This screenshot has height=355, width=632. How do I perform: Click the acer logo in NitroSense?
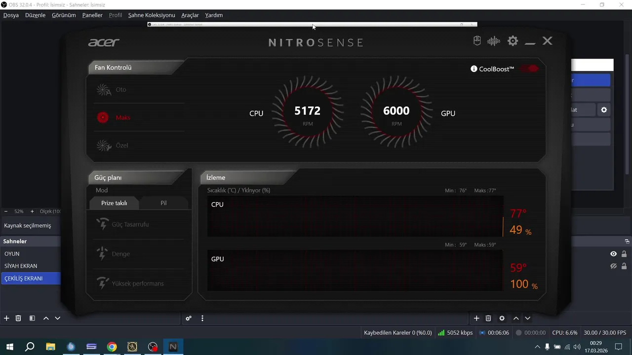tap(104, 42)
